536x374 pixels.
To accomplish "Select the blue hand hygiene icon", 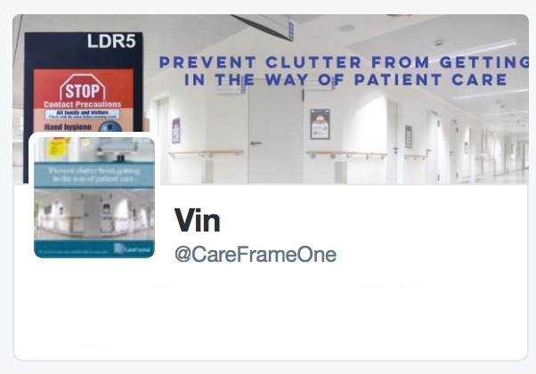I will (x=110, y=126).
